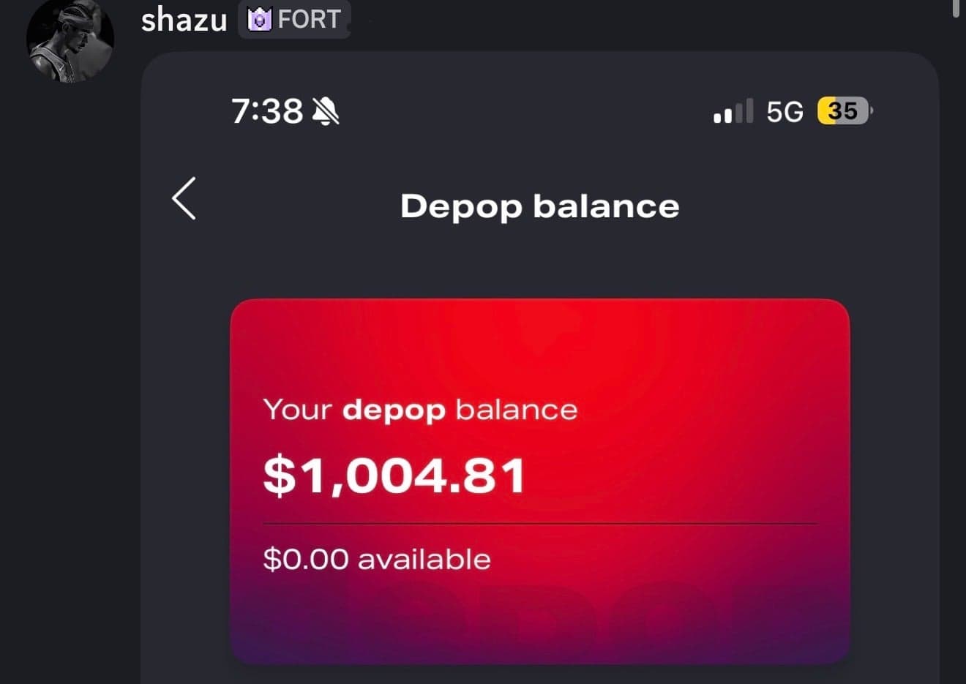Click the $1,004.81 balance amount
The image size is (966, 684).
(394, 476)
